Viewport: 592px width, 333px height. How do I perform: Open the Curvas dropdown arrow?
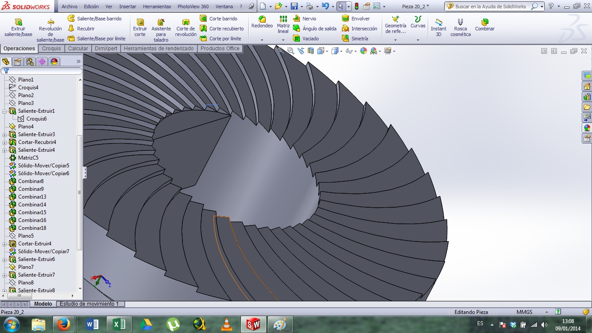(418, 40)
